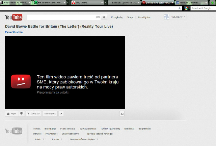Viewport: 216px width, 146px height.
Task: Open the PeterShishlin channel link
Action: [14, 32]
